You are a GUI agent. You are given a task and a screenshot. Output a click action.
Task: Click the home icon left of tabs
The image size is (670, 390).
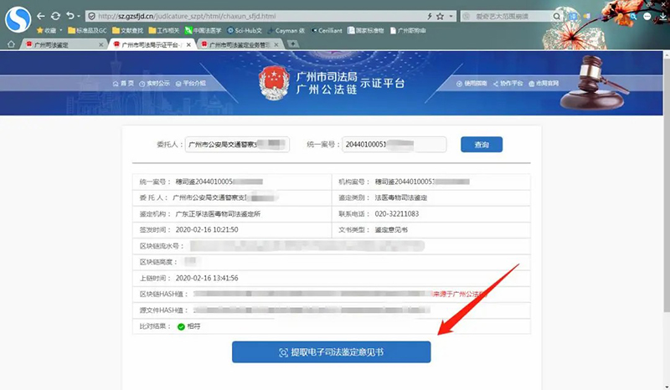click(x=11, y=44)
